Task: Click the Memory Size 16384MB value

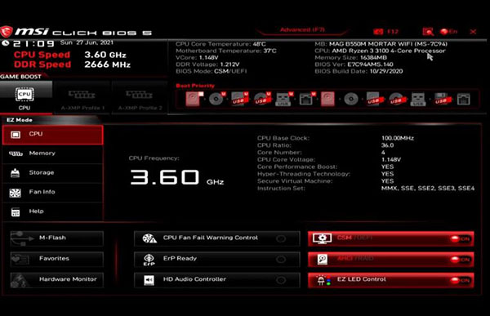Action: (x=373, y=57)
